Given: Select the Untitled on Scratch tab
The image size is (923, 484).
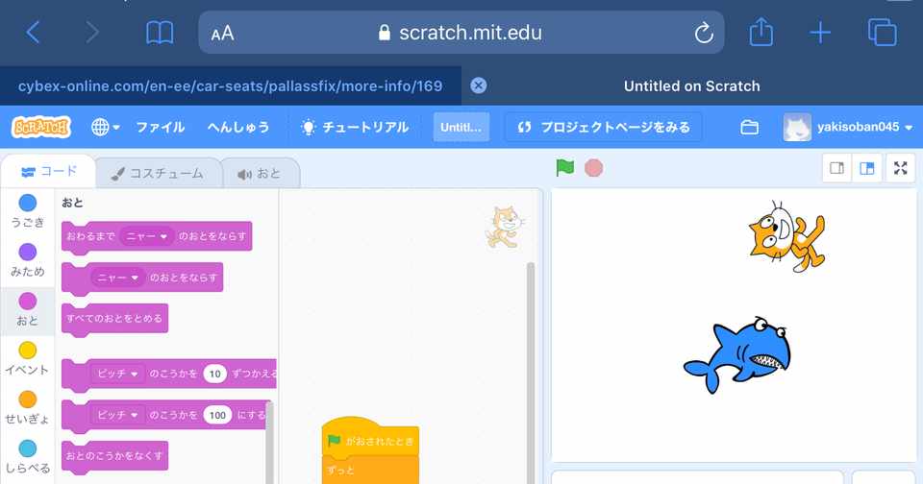Looking at the screenshot, I should point(691,85).
